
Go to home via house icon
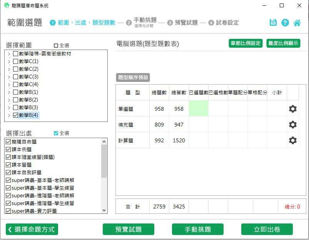coord(297,23)
